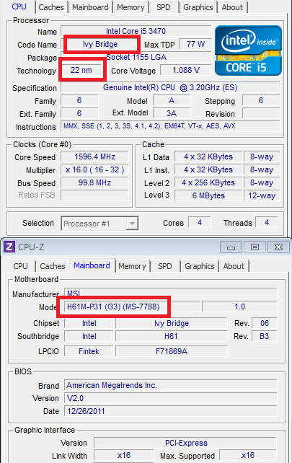Click the Level 2 cache value '4 x 256 KBytes'
292x463 pixels.
208,182
